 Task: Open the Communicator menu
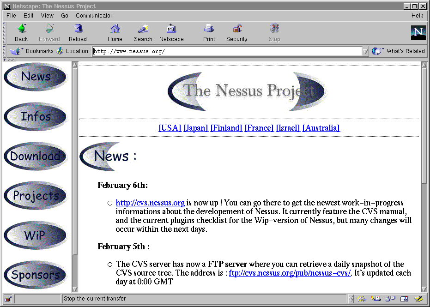coord(94,16)
